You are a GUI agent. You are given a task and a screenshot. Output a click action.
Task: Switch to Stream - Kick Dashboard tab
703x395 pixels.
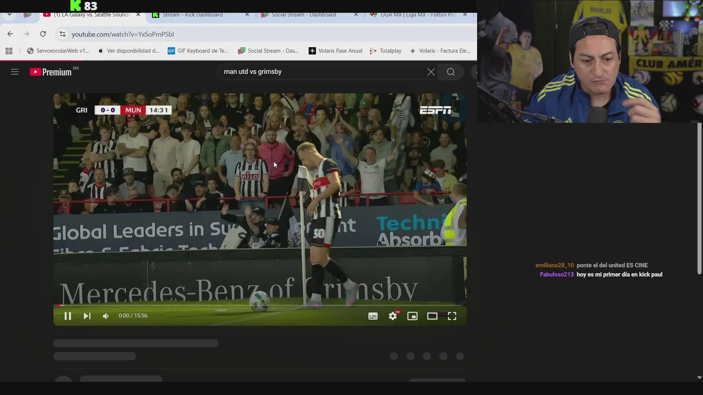coord(192,15)
